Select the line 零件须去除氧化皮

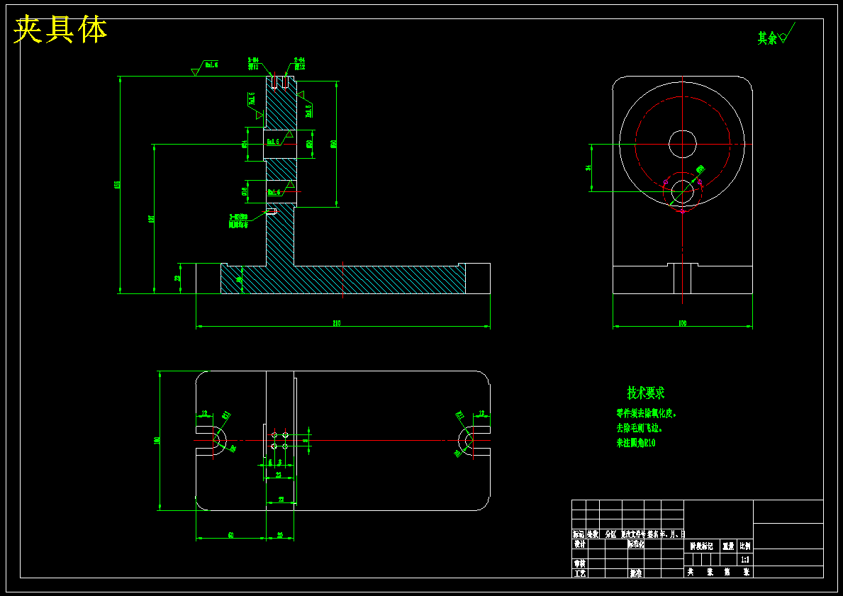pyautogui.click(x=646, y=414)
